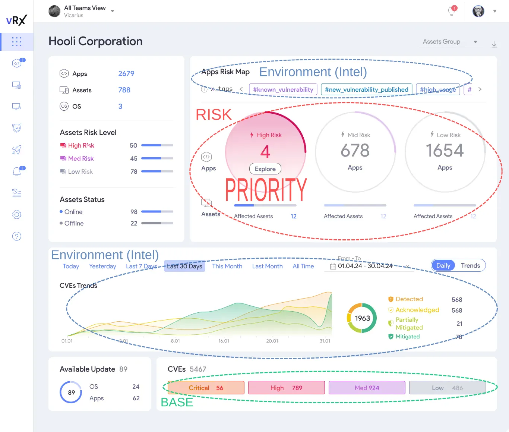The image size is (509, 432).
Task: Select the This Month filter
Action: [x=227, y=266]
